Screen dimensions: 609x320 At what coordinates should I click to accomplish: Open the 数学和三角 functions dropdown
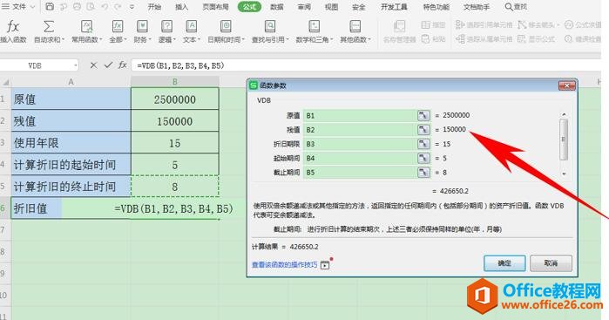(x=315, y=39)
